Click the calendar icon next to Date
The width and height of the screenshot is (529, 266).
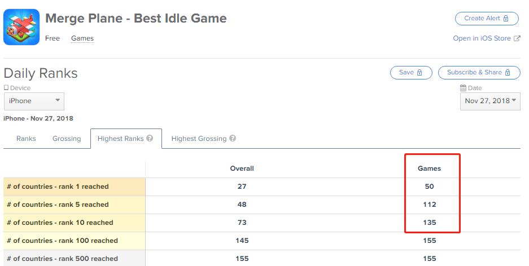pyautogui.click(x=463, y=88)
